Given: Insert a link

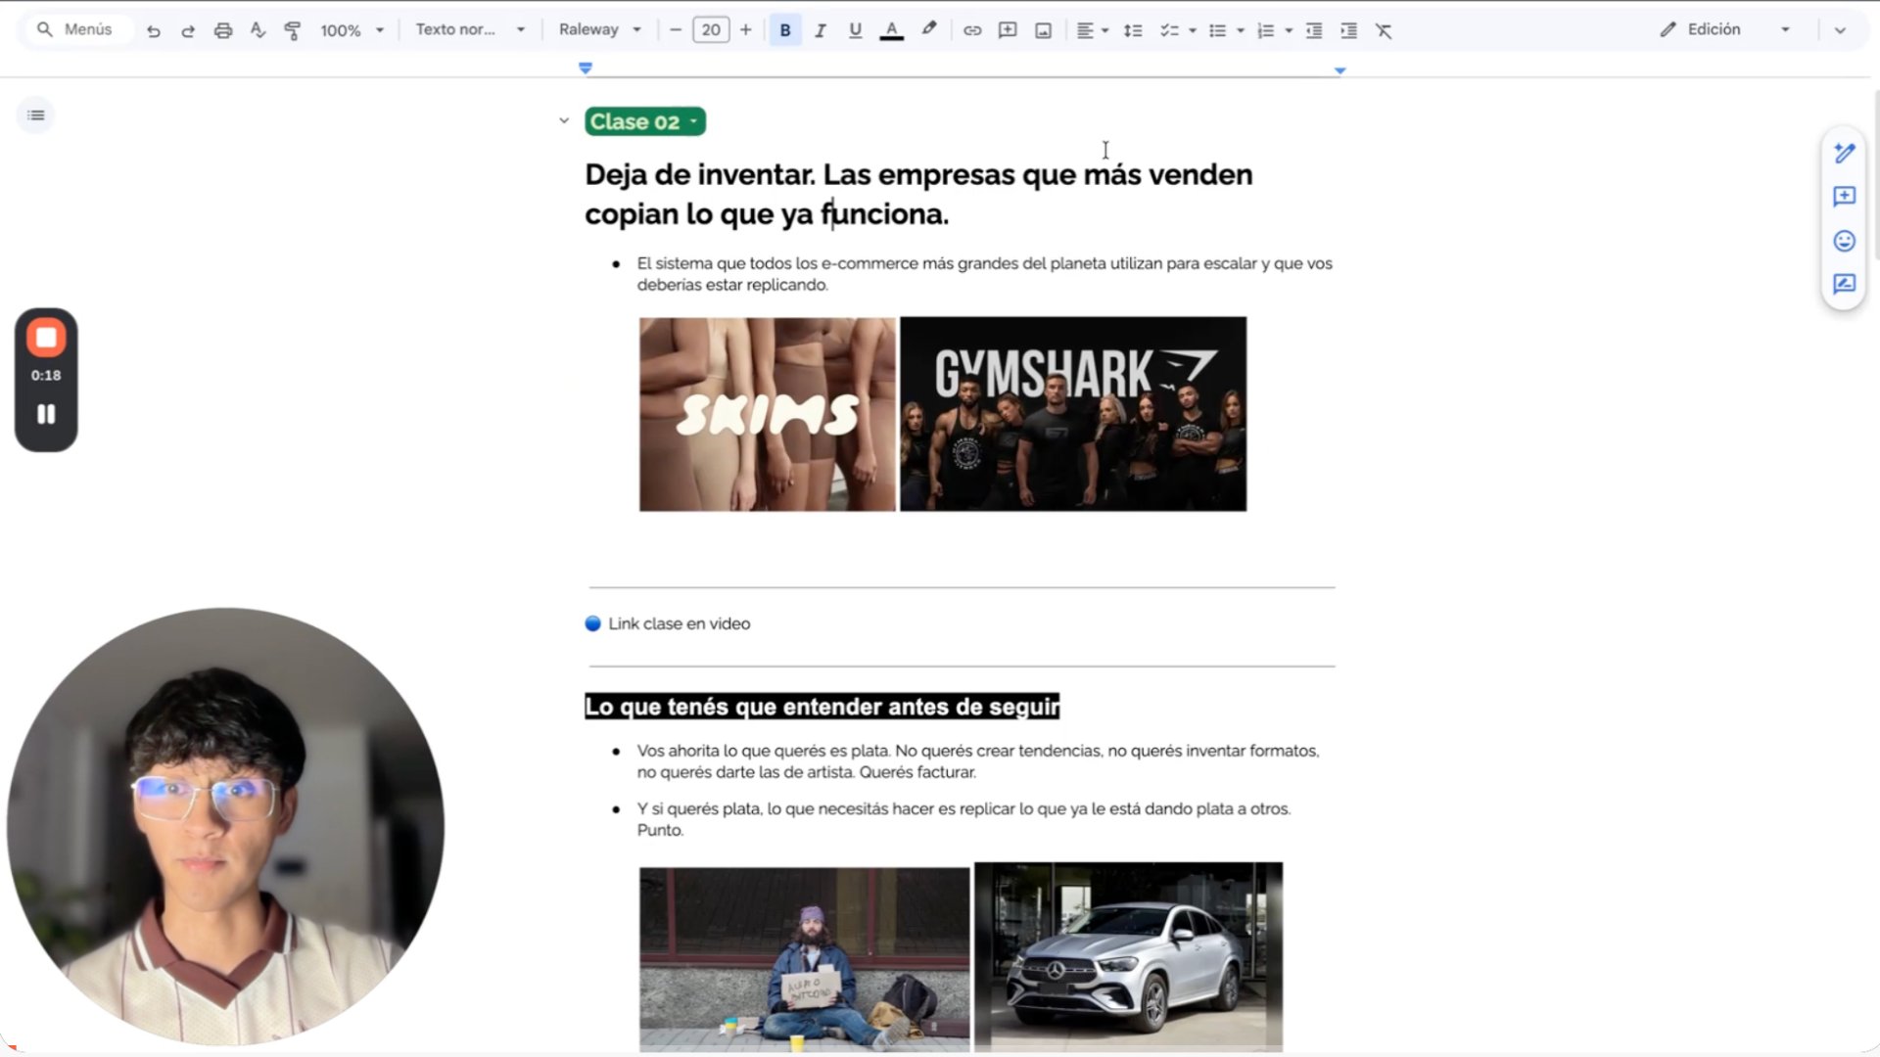Looking at the screenshot, I should click(972, 30).
